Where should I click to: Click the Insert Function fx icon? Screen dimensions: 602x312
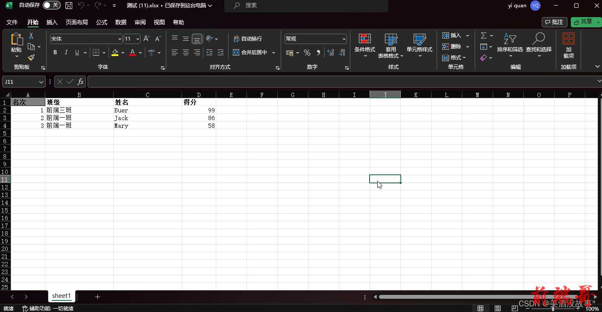pos(80,82)
